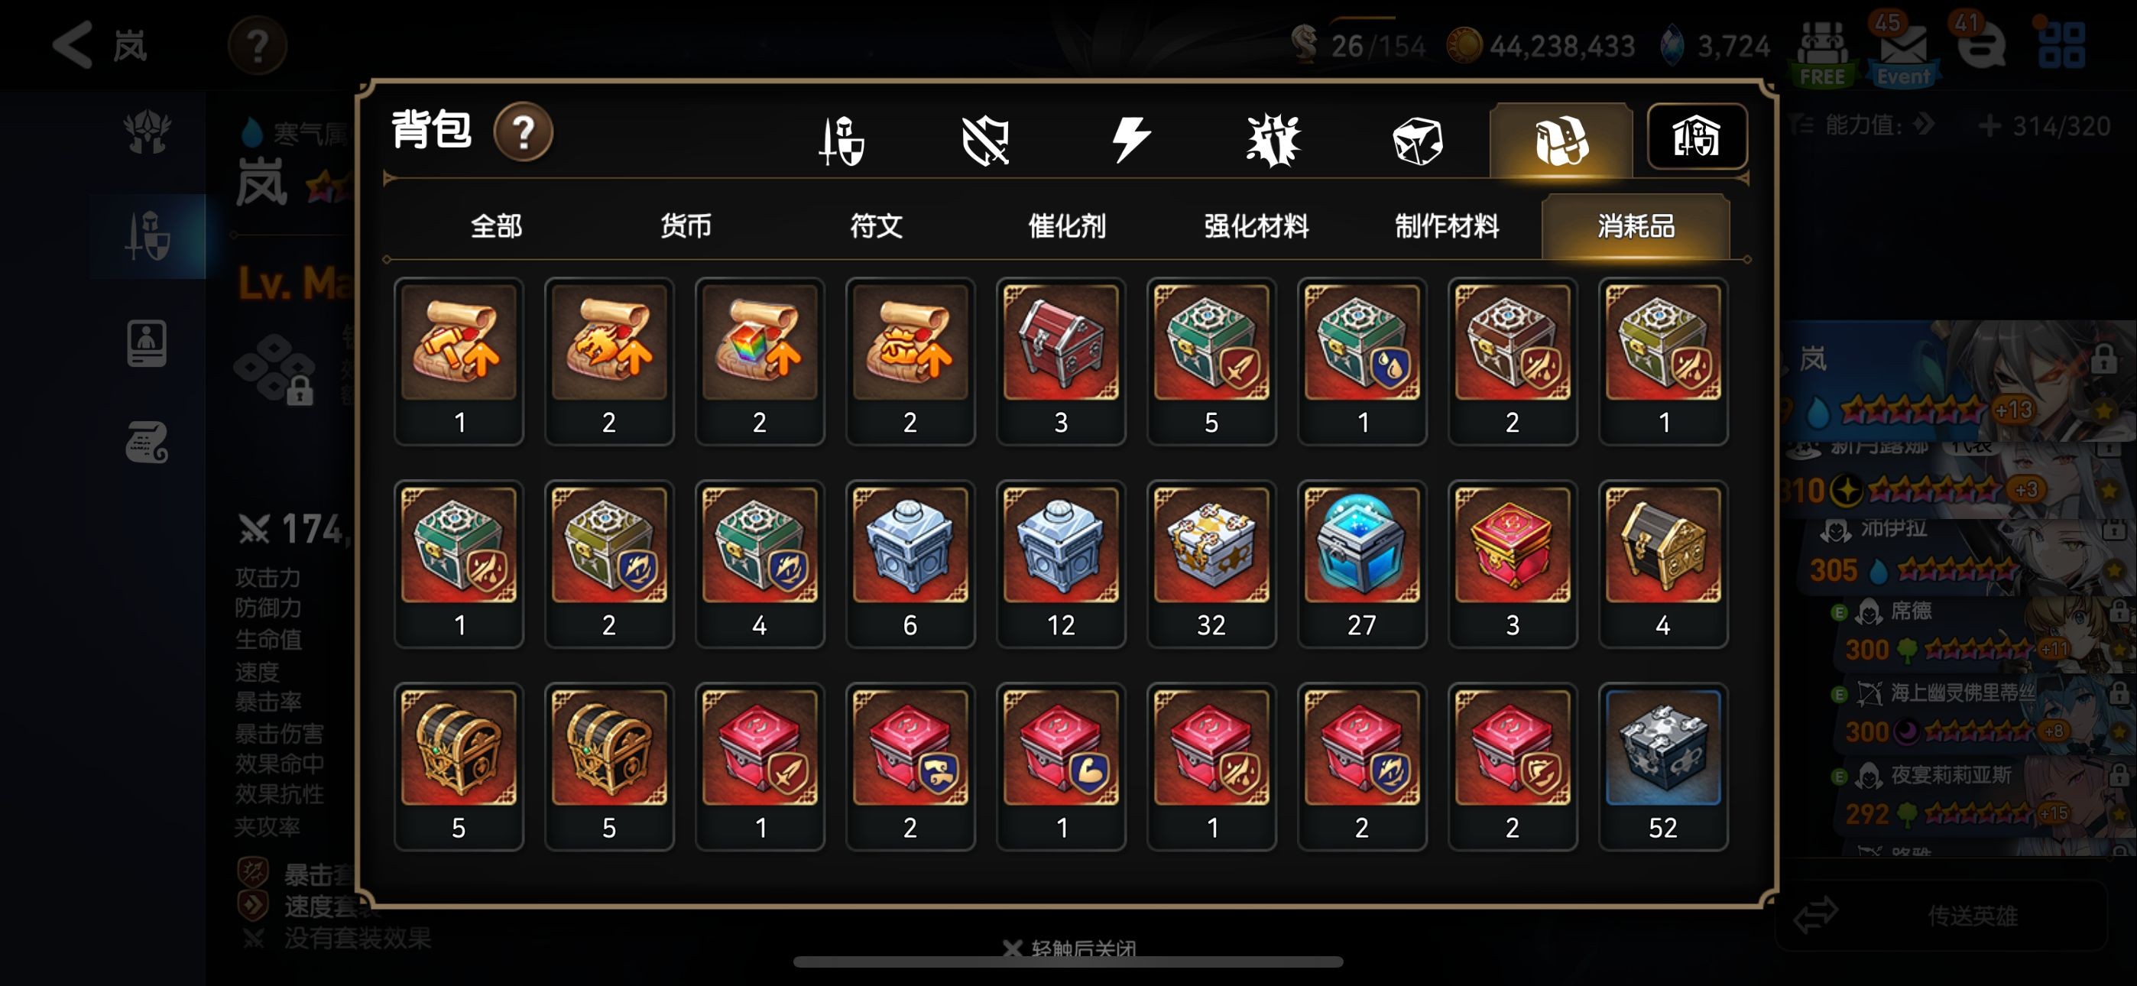2137x986 pixels.
Task: Open the main menu grid icon
Action: coord(2061,45)
